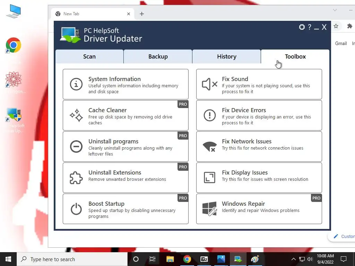Open File Explorer from taskbar

point(170,259)
